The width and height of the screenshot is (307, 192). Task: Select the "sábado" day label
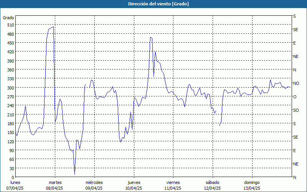(x=212, y=182)
